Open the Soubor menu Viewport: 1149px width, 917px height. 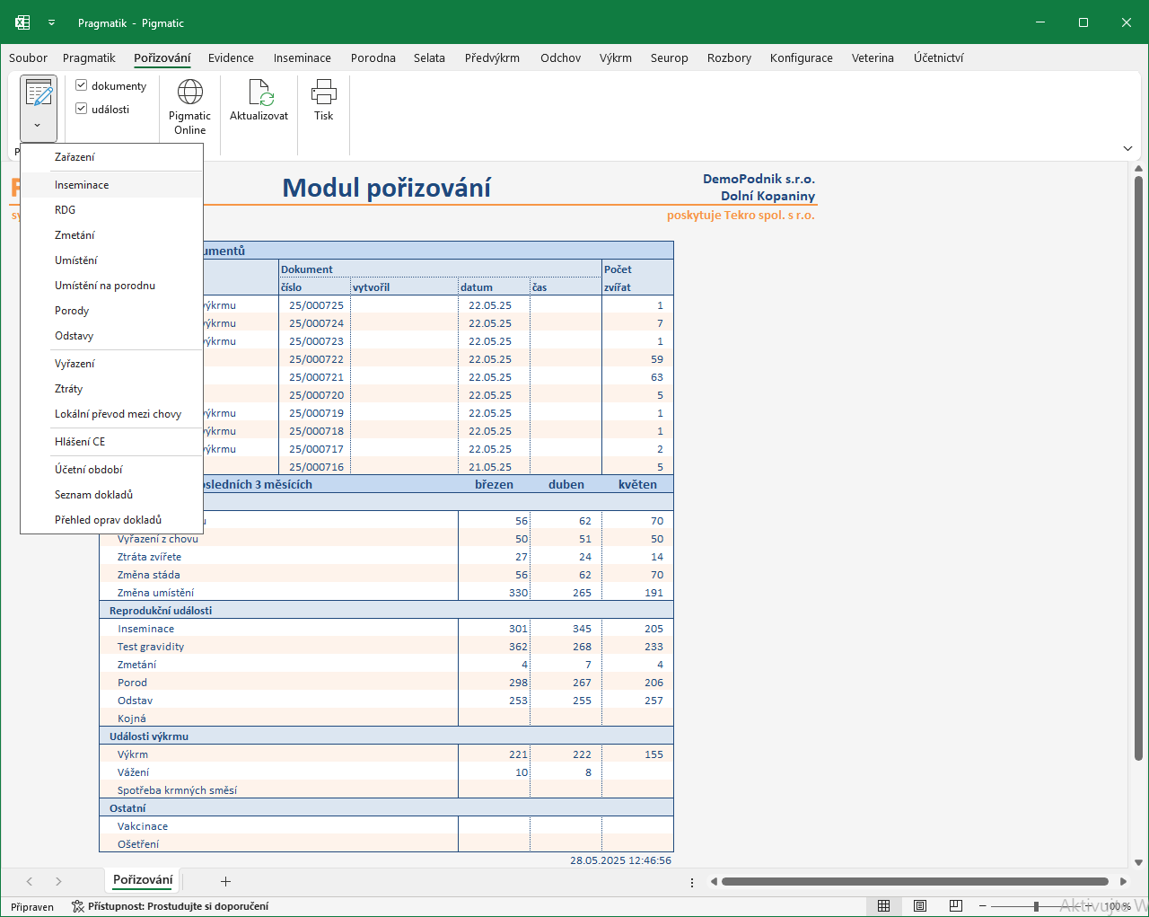(x=28, y=57)
